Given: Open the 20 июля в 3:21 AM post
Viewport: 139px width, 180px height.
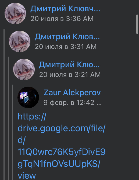Looking at the screenshot, I should (x=70, y=75).
